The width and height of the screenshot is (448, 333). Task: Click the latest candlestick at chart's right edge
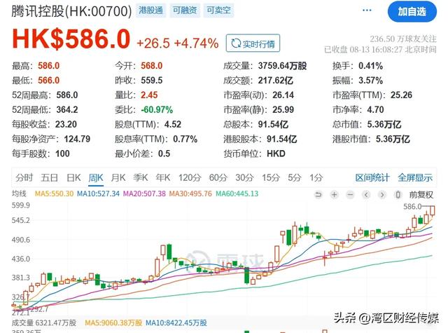(433, 210)
